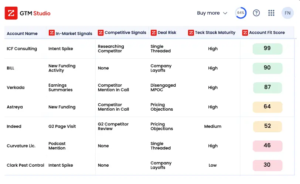Sort by the Deal Risk column header

pyautogui.click(x=167, y=33)
